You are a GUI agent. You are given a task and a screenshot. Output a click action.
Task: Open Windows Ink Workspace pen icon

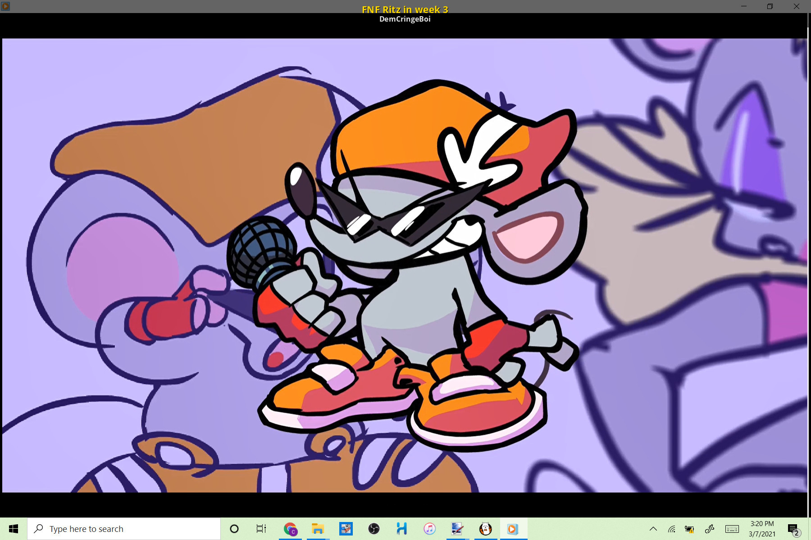point(710,529)
